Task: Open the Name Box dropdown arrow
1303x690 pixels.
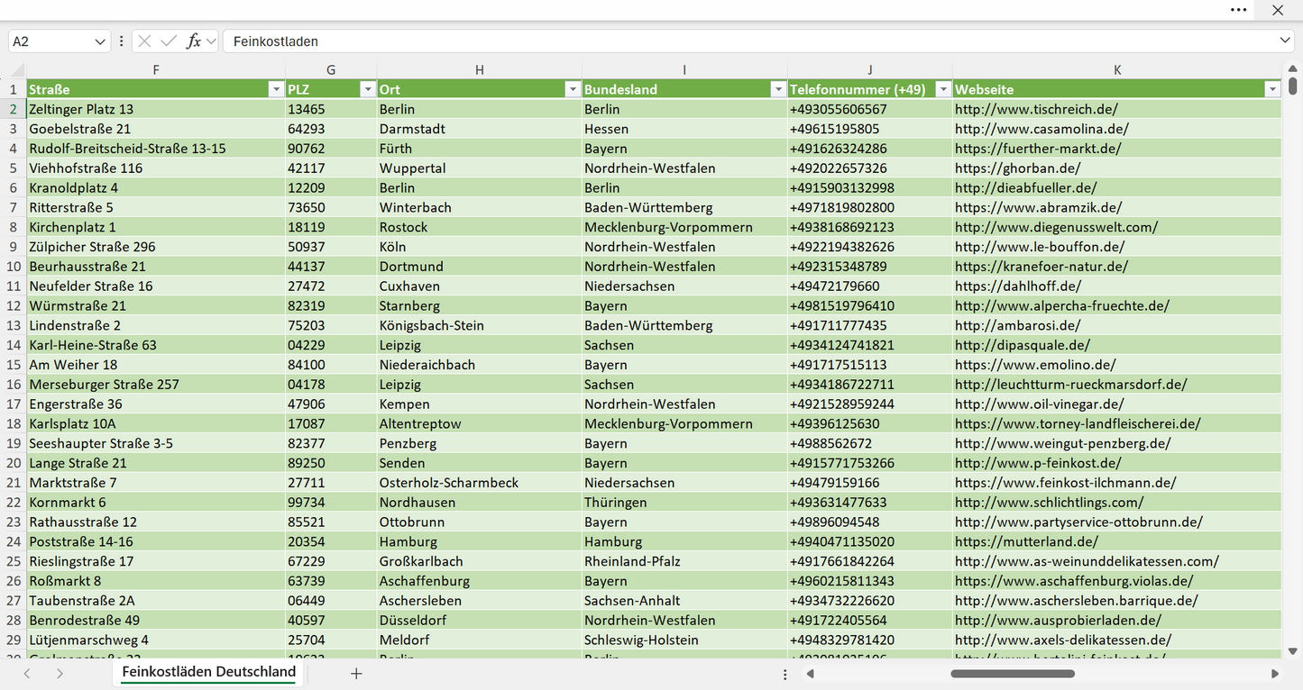Action: tap(100, 41)
